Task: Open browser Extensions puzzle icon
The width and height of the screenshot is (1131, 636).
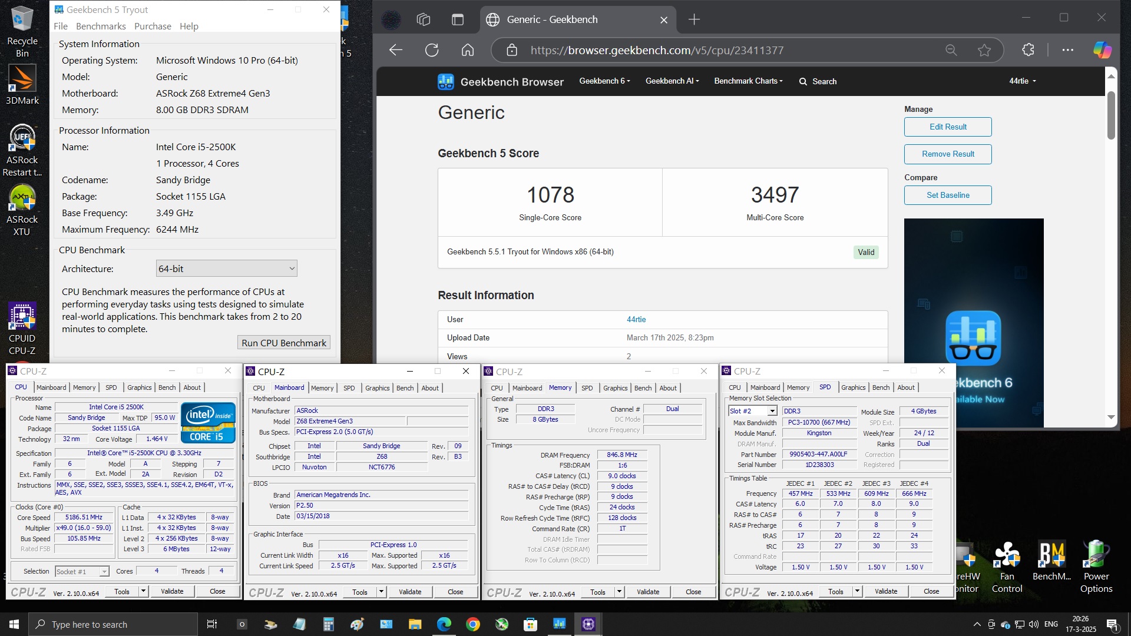Action: 1028,50
